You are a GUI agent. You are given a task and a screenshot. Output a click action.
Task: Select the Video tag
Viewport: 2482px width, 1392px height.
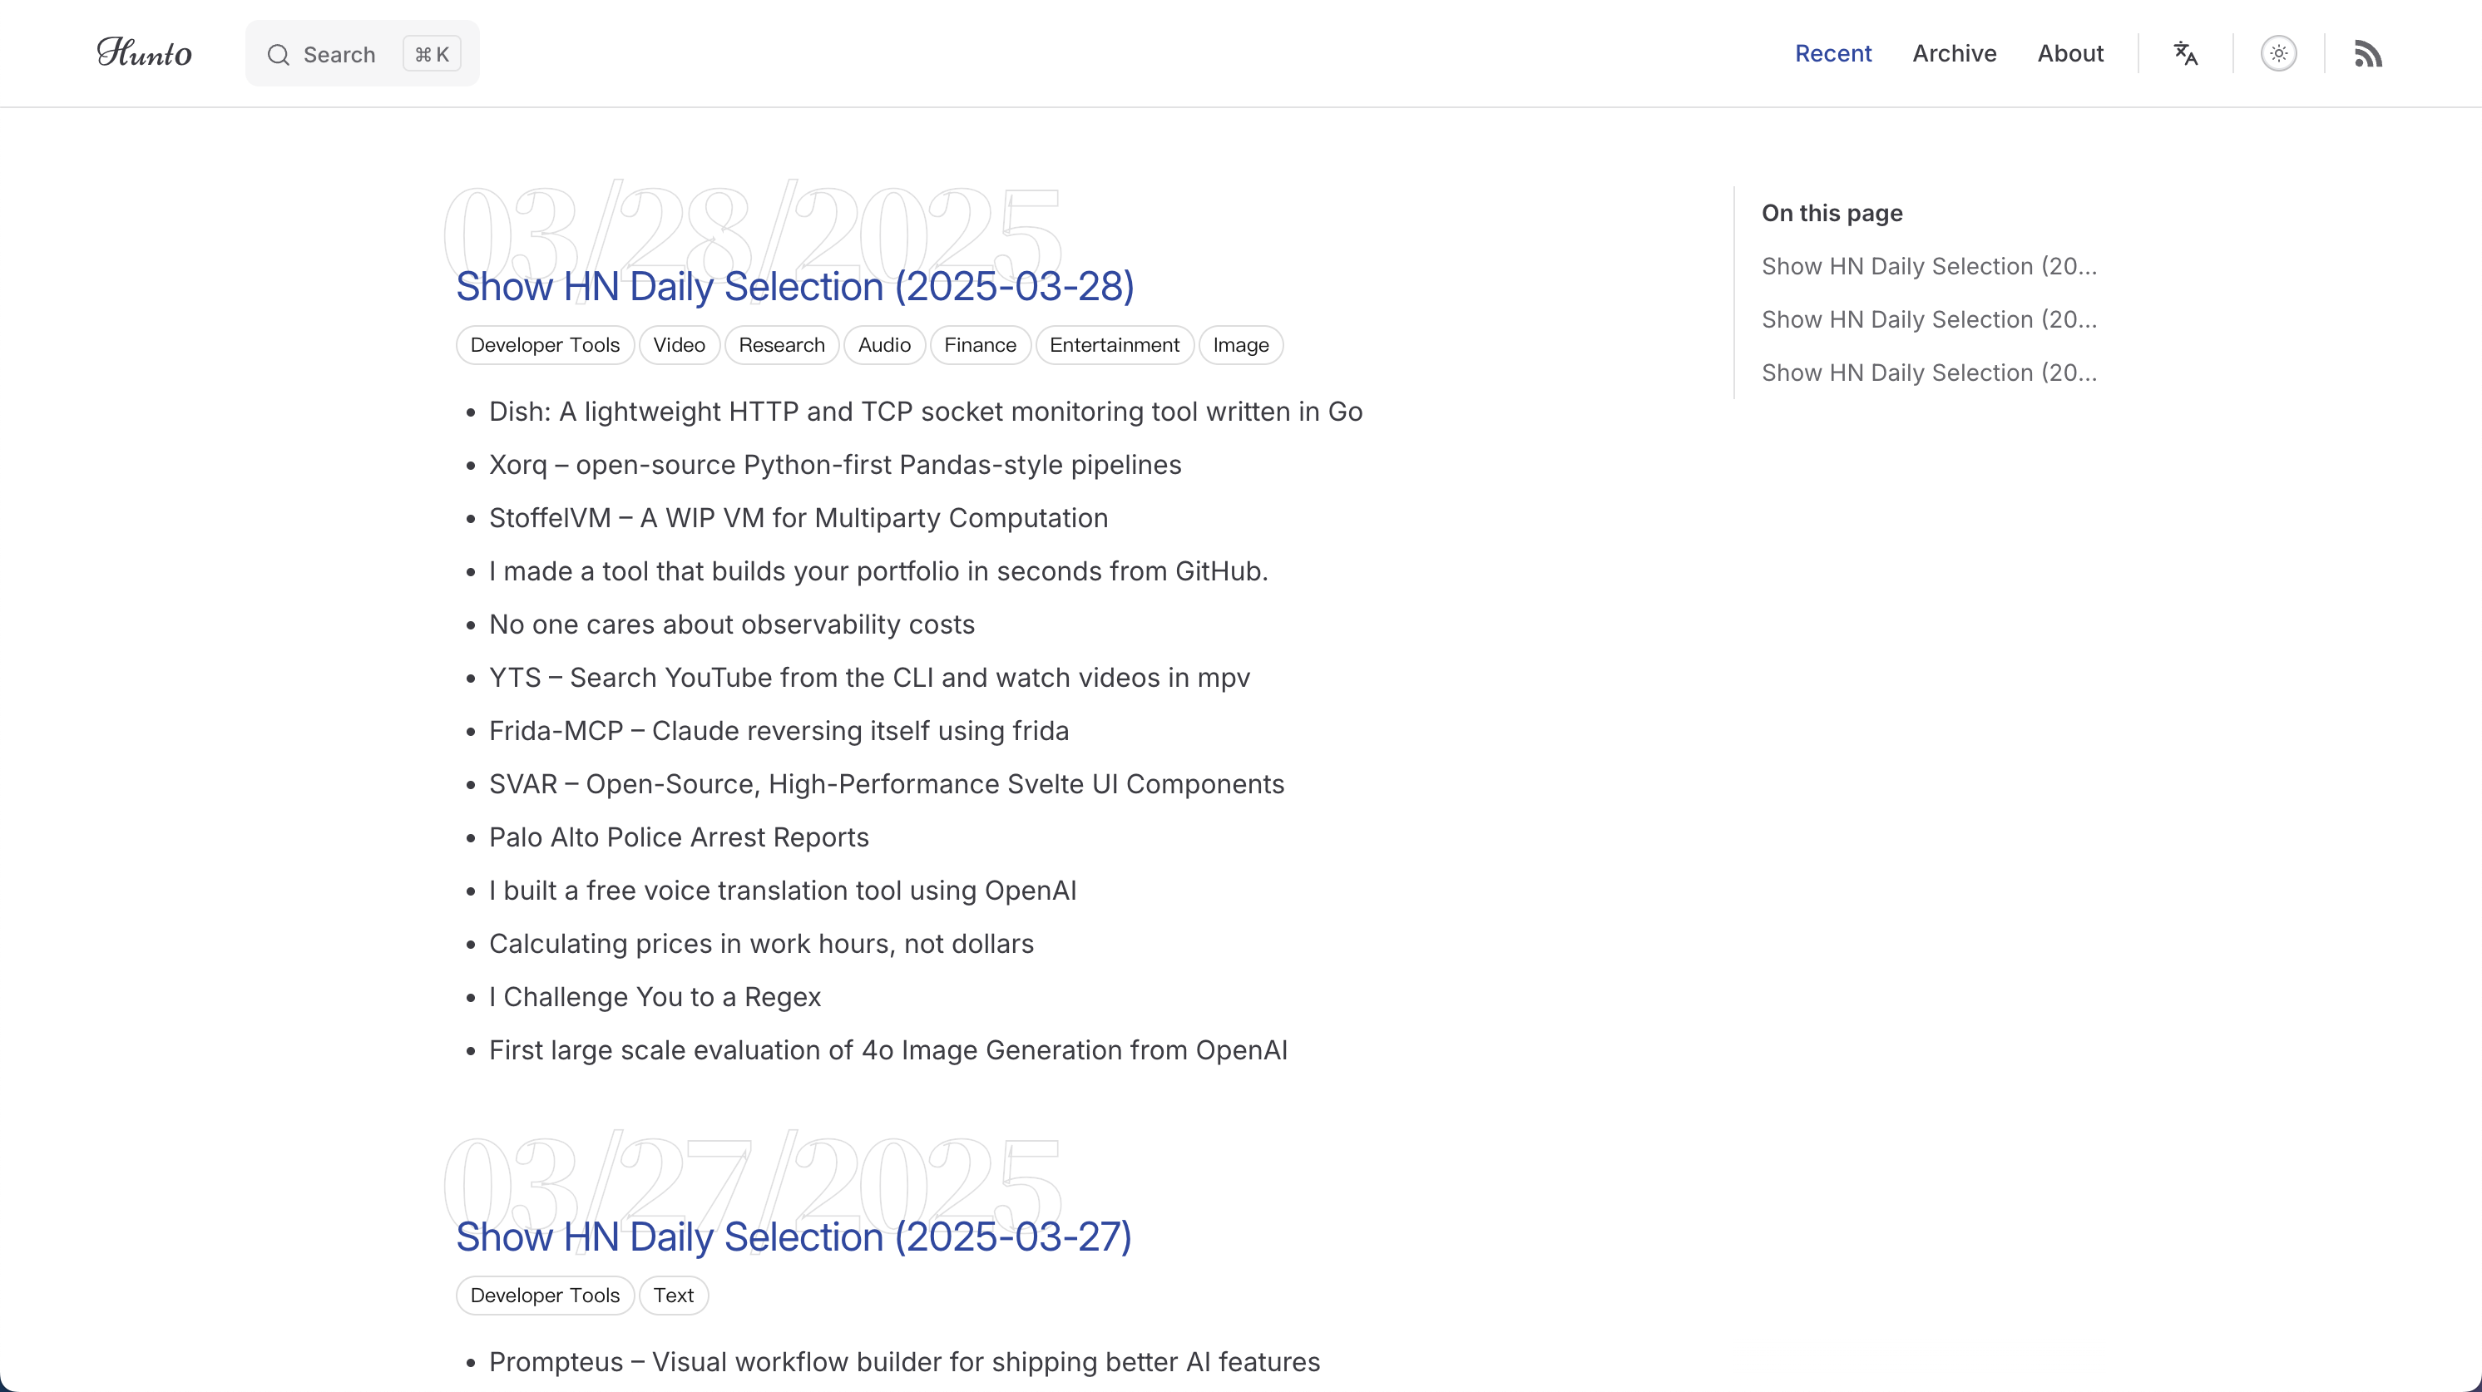(x=680, y=345)
